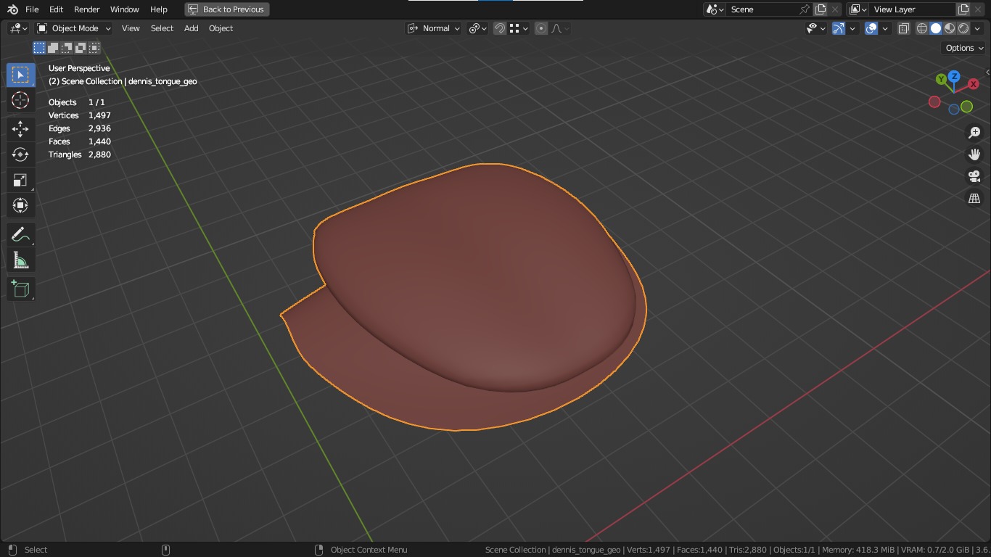Switch to Rendered shading
The width and height of the screenshot is (991, 557).
pos(963,28)
